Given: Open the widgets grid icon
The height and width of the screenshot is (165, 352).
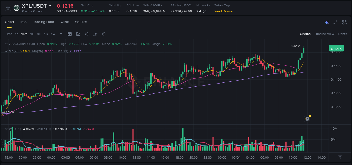Looking at the screenshot, I should (344, 22).
